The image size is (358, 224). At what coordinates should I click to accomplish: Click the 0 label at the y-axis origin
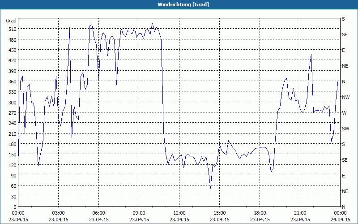tap(15, 207)
